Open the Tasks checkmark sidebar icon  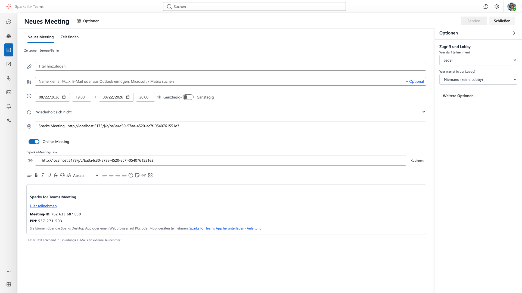tap(9, 64)
